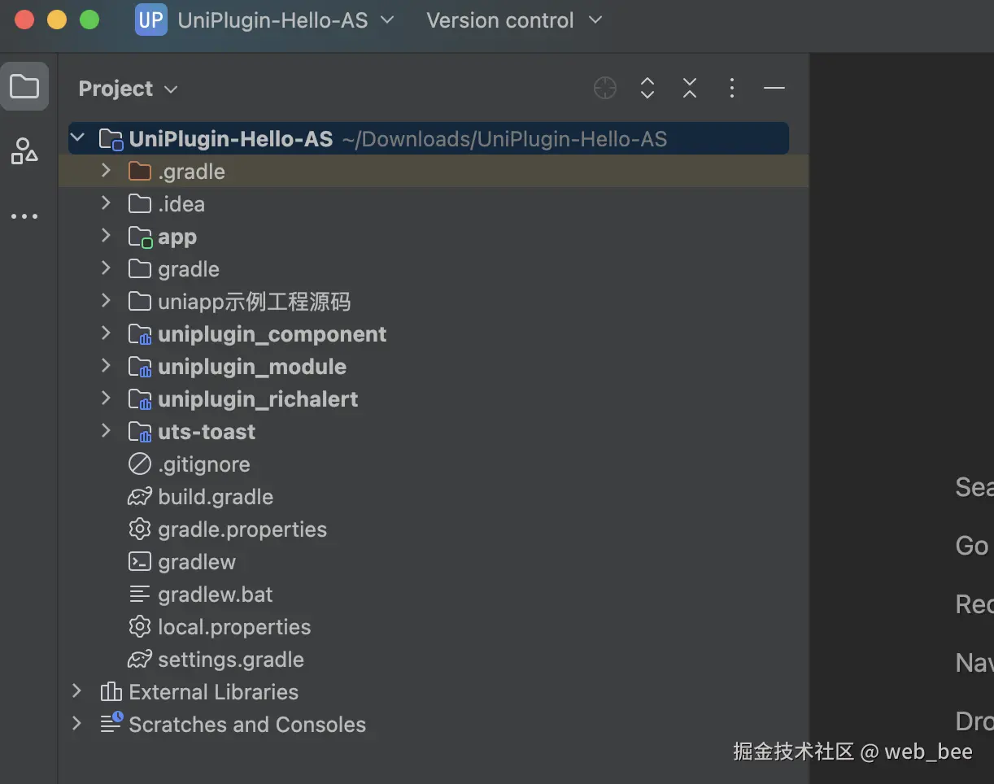Click the gradlew terminal script icon
994x784 pixels.
coord(196,561)
